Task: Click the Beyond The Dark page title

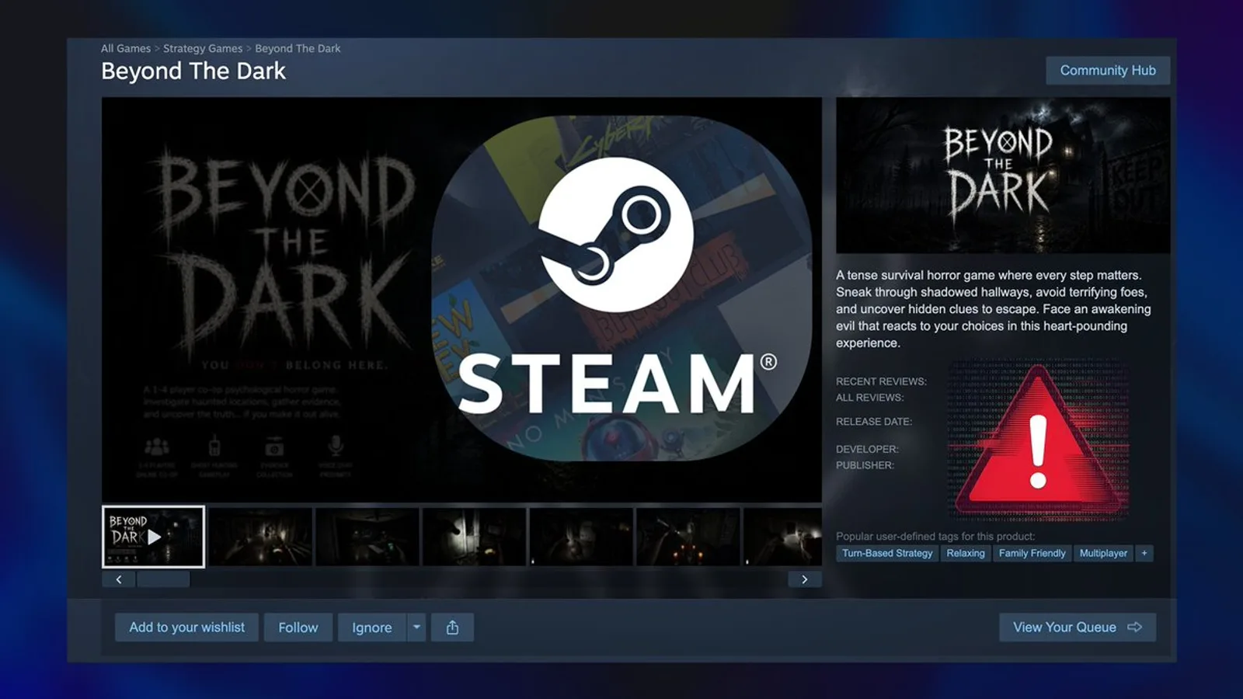Action: click(x=193, y=71)
